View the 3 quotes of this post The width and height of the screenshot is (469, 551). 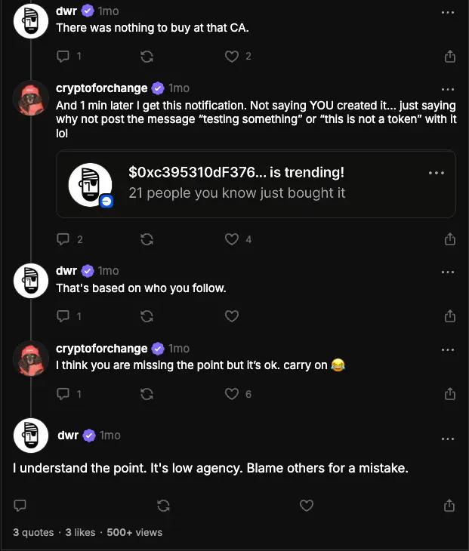tap(33, 532)
